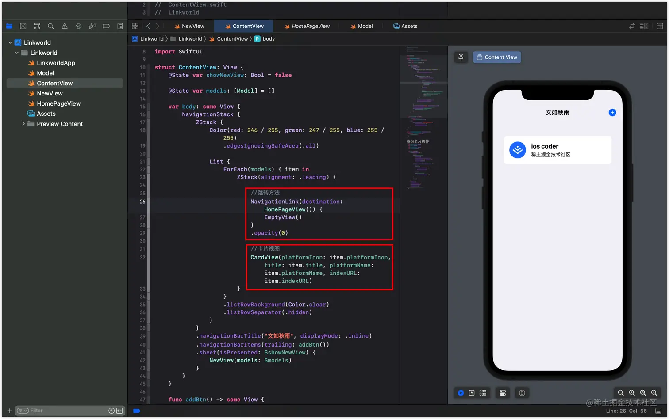The image size is (669, 419).
Task: Go back in editor history
Action: (148, 26)
